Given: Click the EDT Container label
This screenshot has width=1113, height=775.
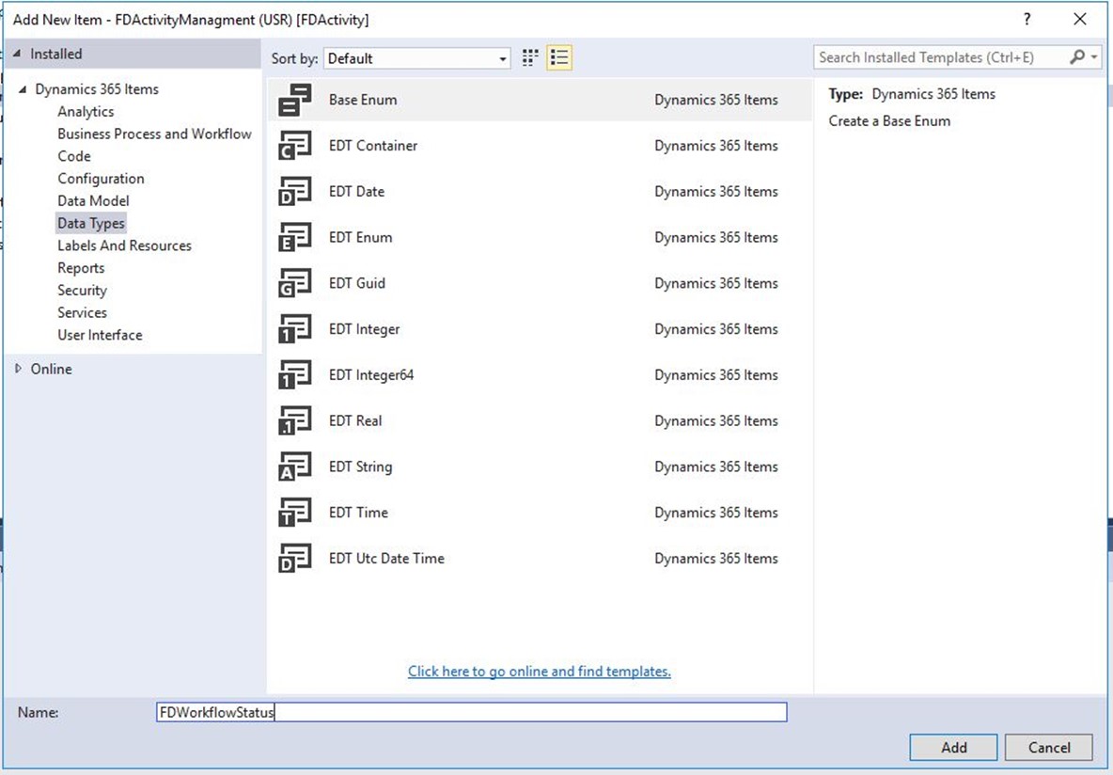Looking at the screenshot, I should coord(373,146).
